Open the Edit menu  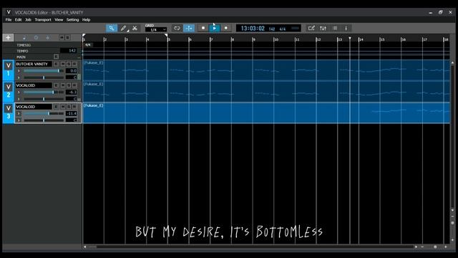tap(19, 19)
